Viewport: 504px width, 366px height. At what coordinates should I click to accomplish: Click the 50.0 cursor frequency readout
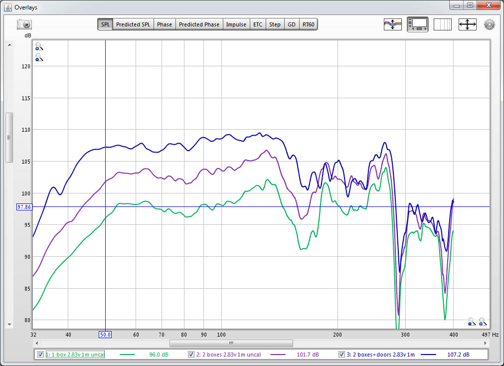(x=105, y=335)
